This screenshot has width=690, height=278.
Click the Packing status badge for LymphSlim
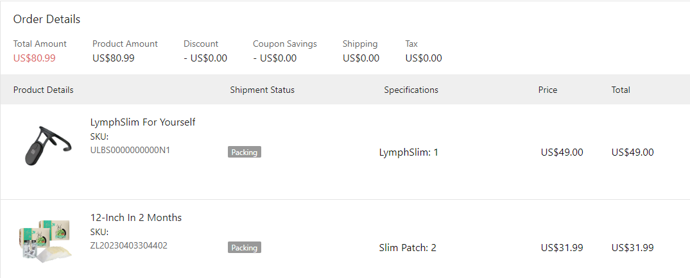click(244, 152)
